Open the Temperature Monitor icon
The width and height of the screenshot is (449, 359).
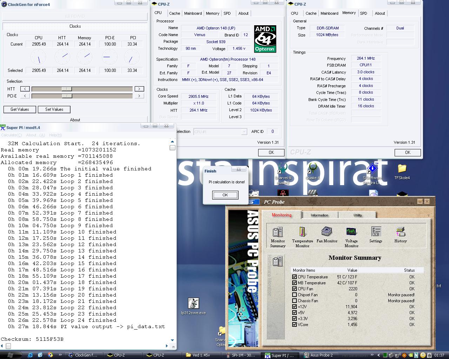pos(302,237)
